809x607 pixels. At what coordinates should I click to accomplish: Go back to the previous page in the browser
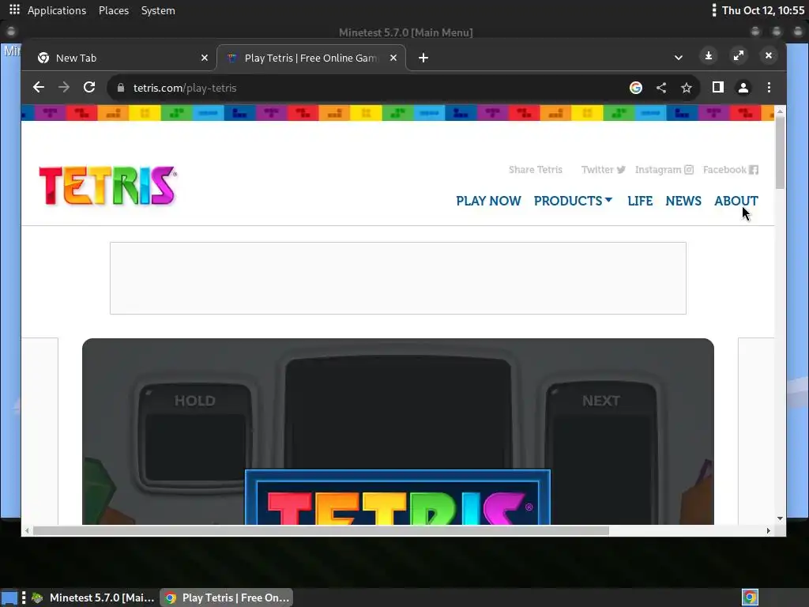pyautogui.click(x=39, y=87)
